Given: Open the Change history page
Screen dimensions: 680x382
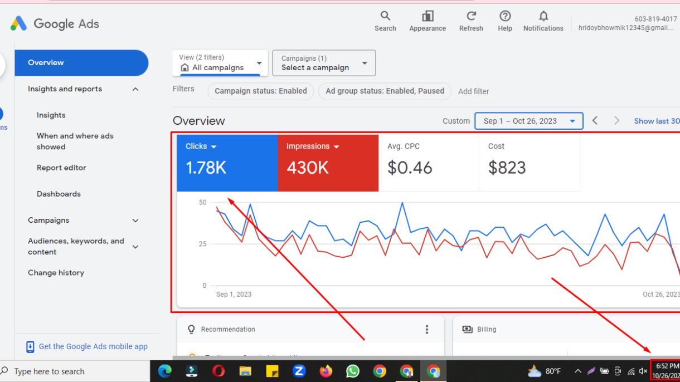Looking at the screenshot, I should (56, 273).
